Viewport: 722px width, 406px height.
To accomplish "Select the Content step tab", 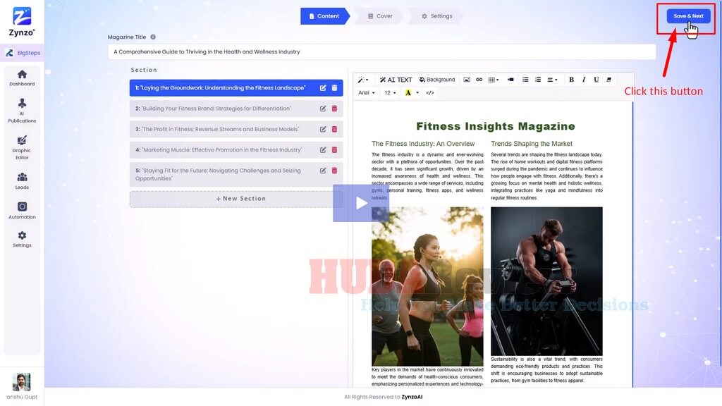I will click(x=324, y=16).
